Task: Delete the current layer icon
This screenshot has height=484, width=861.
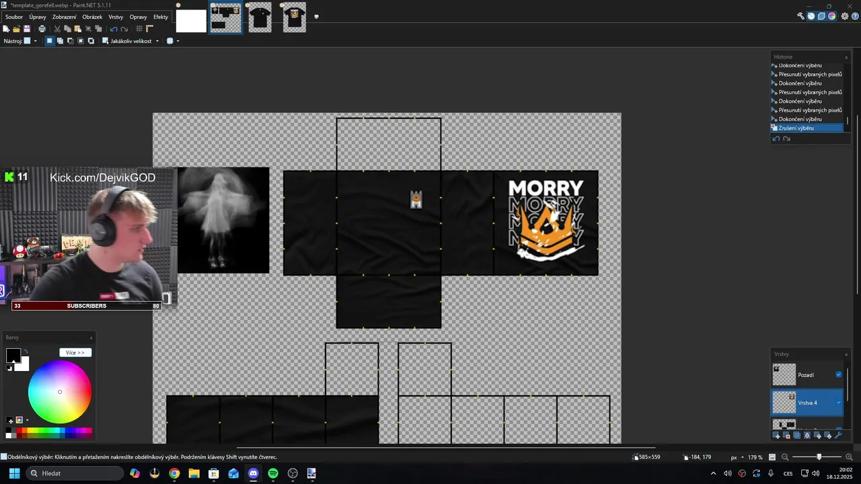Action: 786,436
